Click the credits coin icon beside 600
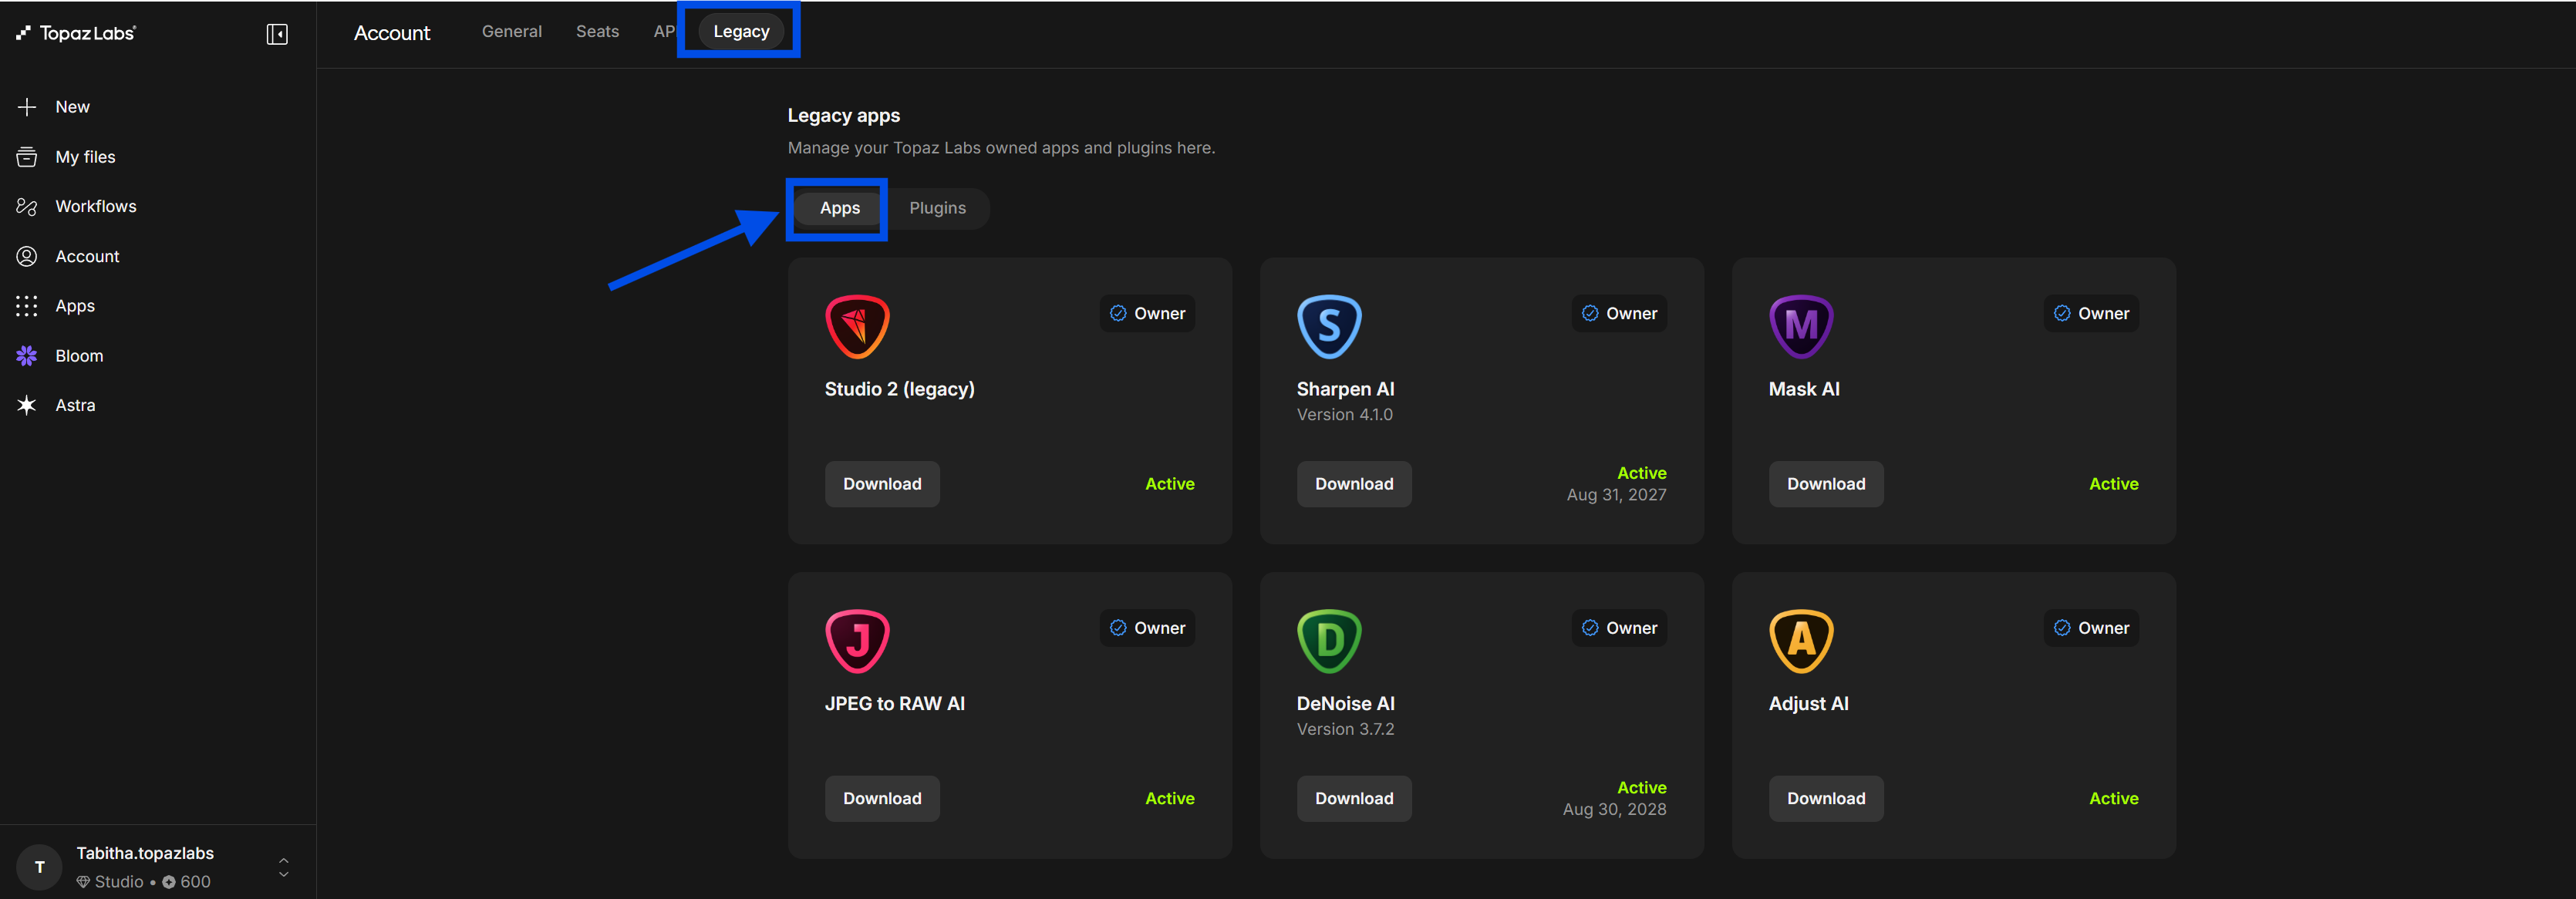Image resolution: width=2576 pixels, height=899 pixels. tap(169, 882)
